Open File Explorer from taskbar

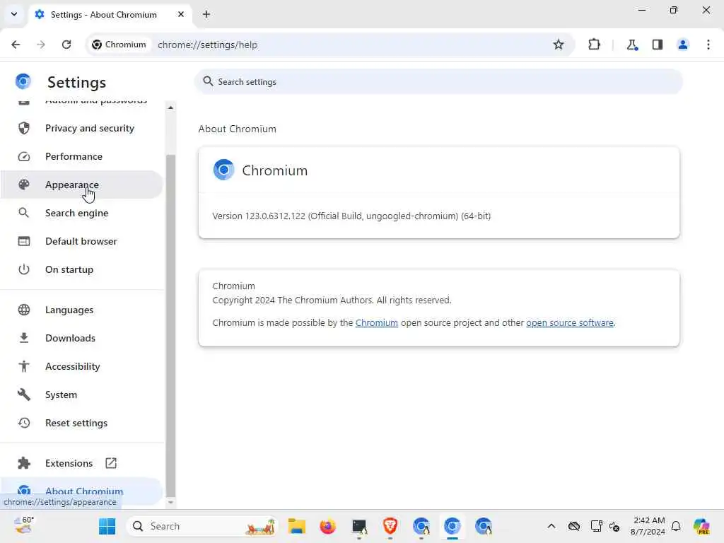point(296,526)
